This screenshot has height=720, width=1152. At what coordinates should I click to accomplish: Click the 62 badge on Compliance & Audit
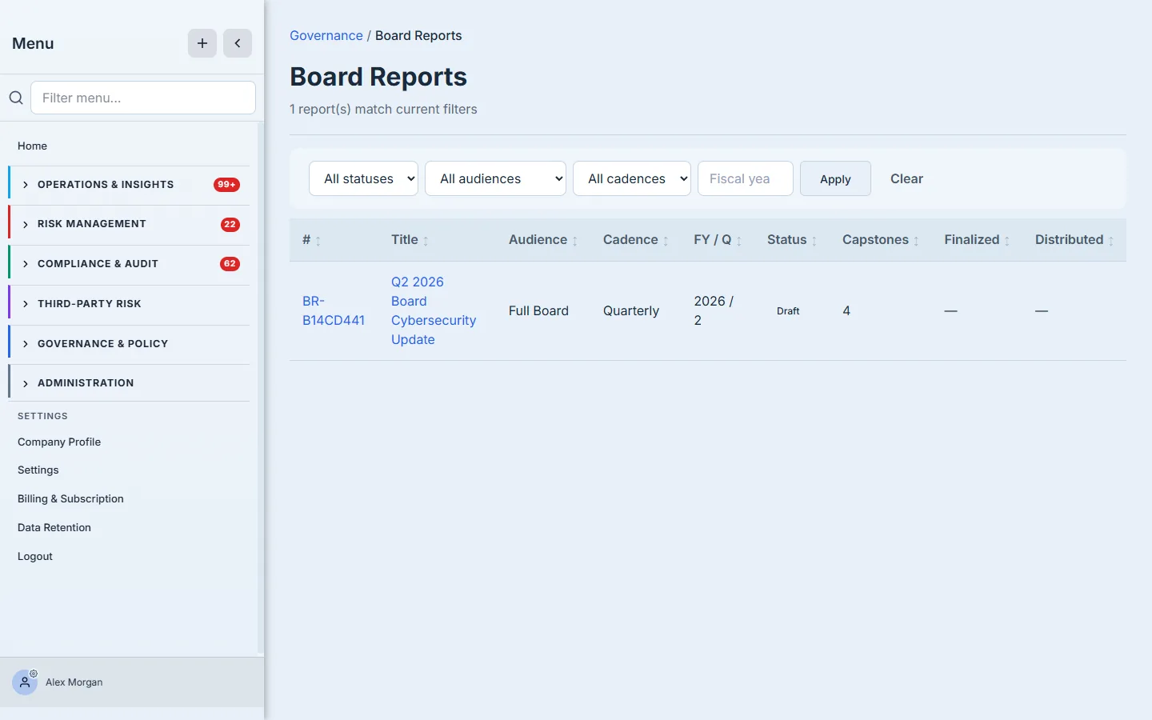click(x=230, y=264)
